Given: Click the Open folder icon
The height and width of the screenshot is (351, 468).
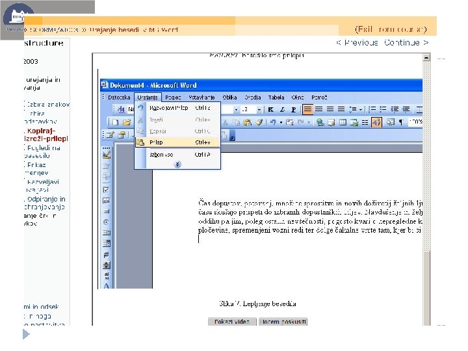Looking at the screenshot, I should pyautogui.click(x=127, y=122).
